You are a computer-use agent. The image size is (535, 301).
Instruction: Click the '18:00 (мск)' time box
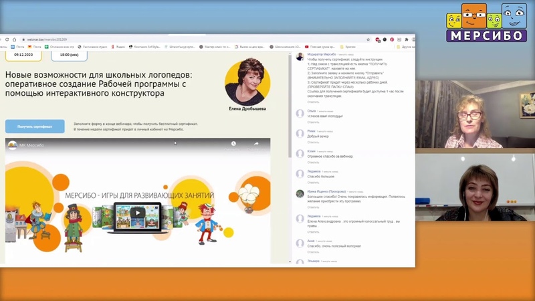point(70,56)
